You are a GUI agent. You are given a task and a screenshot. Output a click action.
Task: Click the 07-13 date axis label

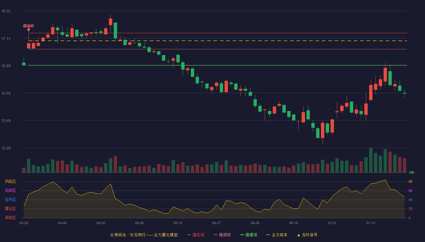(371, 223)
